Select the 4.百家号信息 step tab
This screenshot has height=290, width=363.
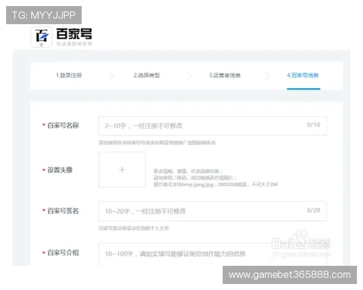303,76
